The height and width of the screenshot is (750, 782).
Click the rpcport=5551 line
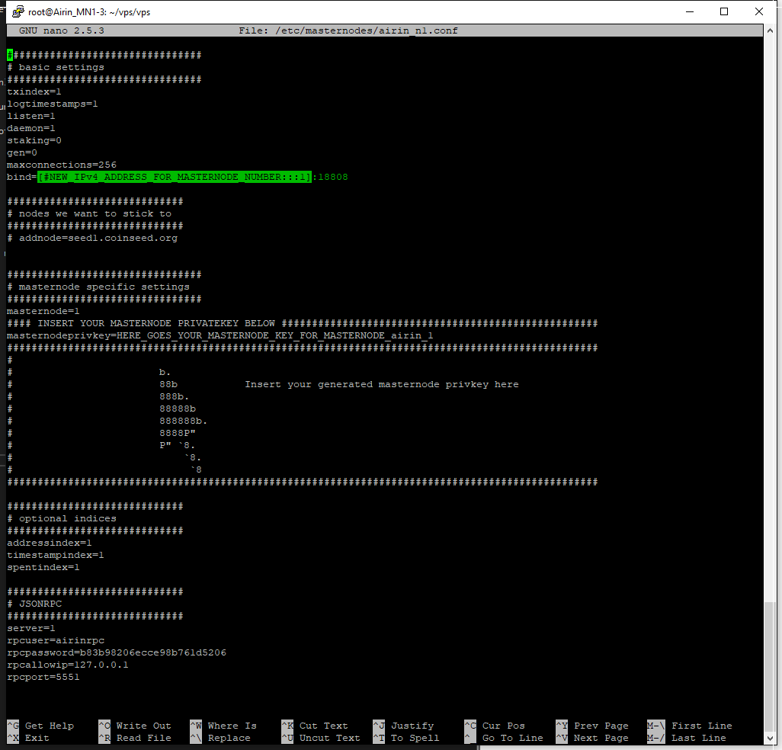point(43,677)
